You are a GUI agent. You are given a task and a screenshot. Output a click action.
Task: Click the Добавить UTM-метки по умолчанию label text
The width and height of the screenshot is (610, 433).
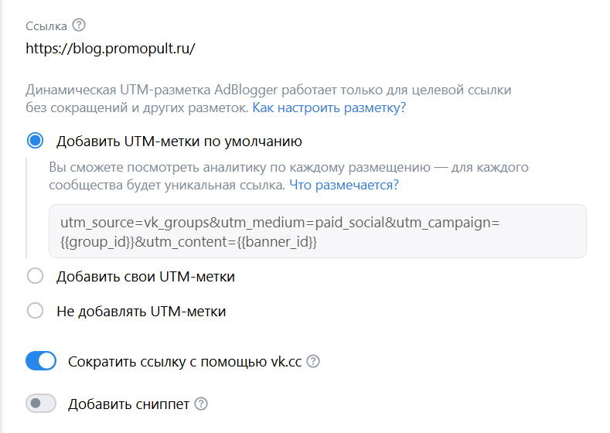click(179, 141)
